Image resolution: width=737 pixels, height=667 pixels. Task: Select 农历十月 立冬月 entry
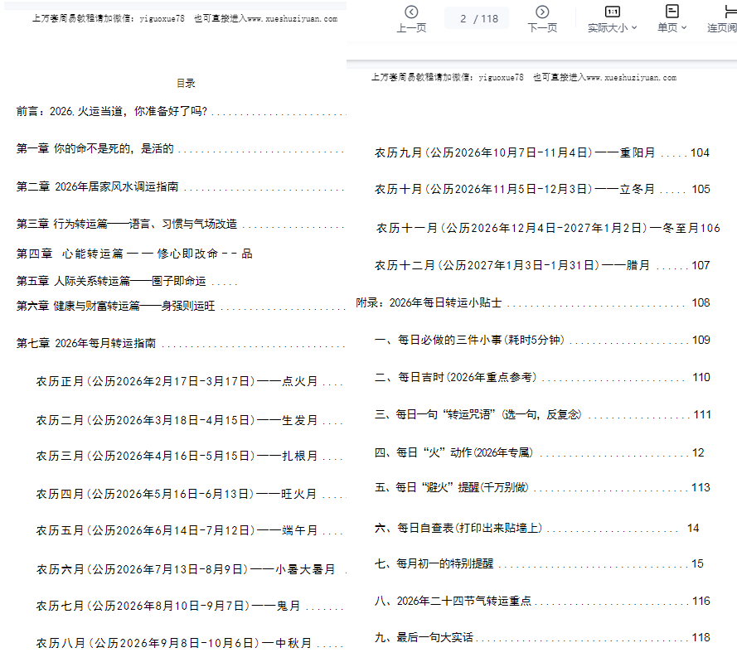542,189
